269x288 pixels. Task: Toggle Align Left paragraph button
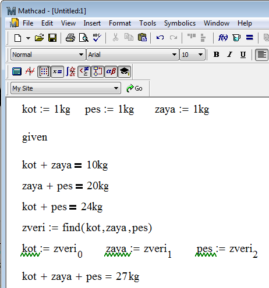click(x=261, y=55)
